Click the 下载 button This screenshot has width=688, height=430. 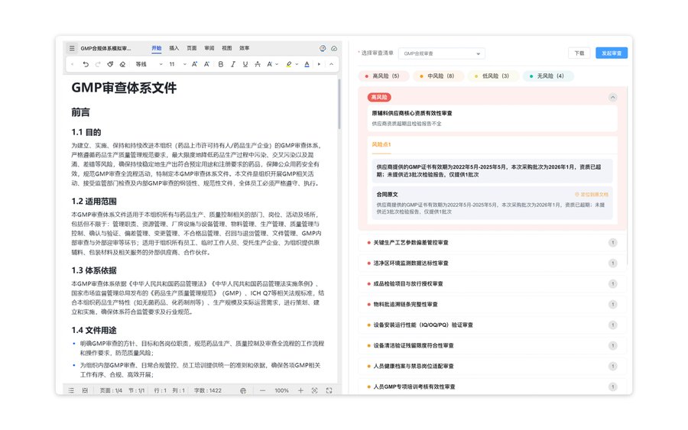[579, 53]
